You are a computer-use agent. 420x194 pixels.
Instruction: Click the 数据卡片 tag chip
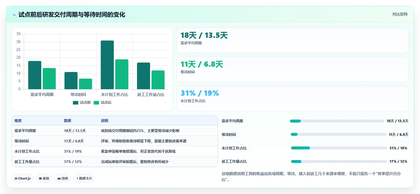[x=84, y=178]
